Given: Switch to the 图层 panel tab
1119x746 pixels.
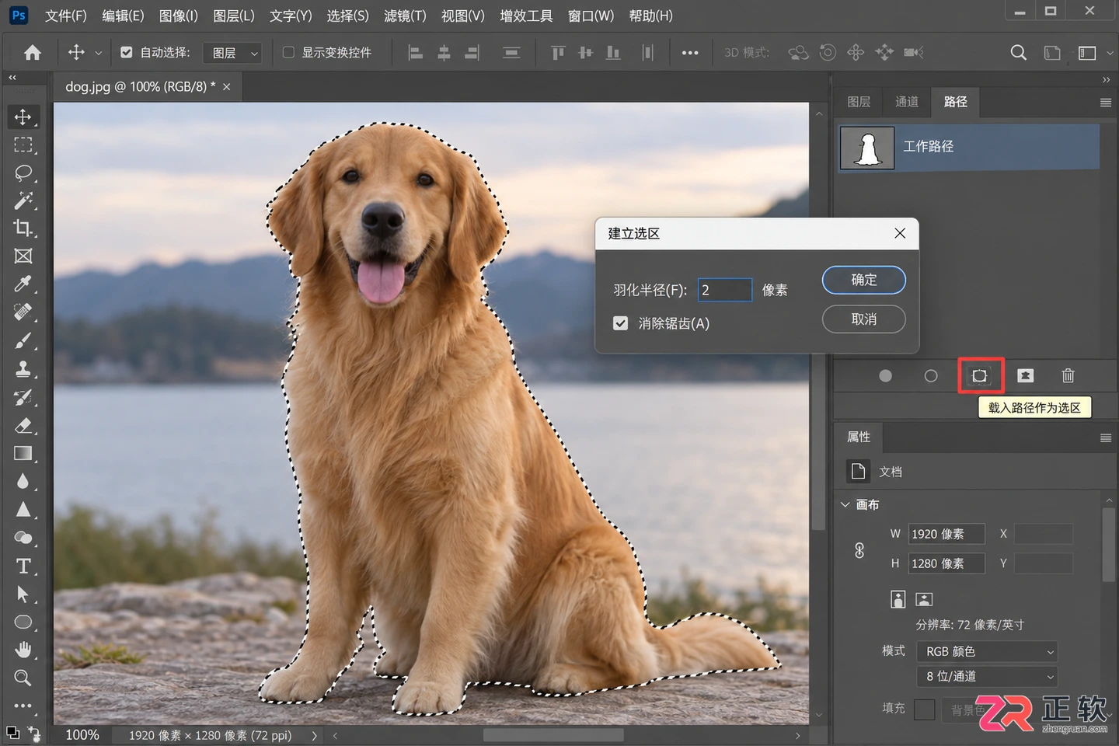Looking at the screenshot, I should tap(859, 102).
